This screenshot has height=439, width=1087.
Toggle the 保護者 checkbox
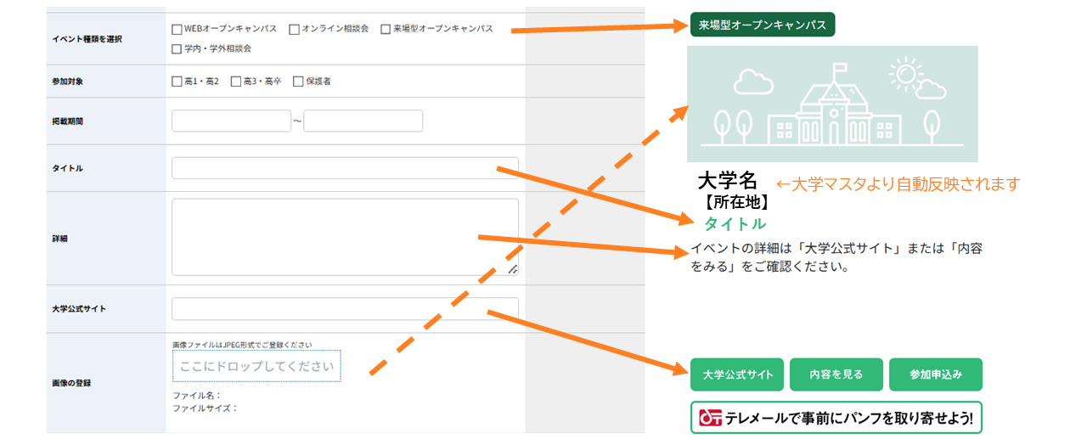pos(298,82)
